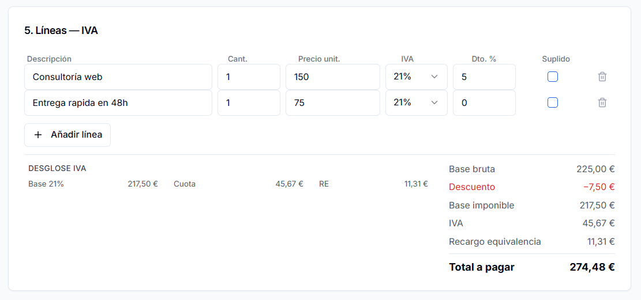The width and height of the screenshot is (641, 300).
Task: Click the DESGLOSE IVA heading
Action: coord(57,169)
